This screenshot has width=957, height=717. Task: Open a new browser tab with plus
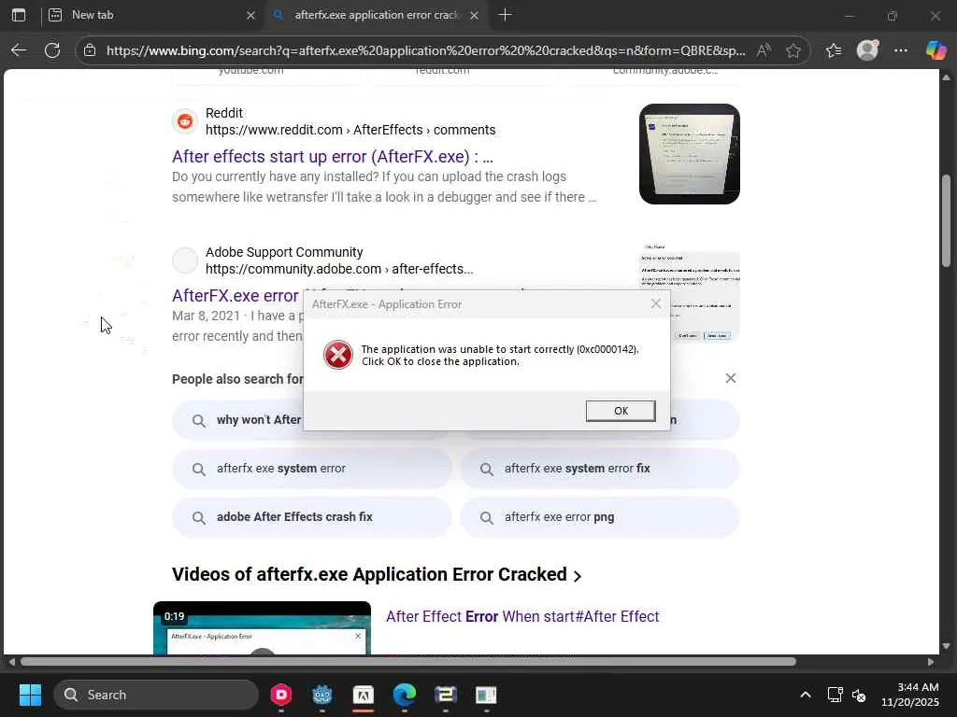[506, 15]
